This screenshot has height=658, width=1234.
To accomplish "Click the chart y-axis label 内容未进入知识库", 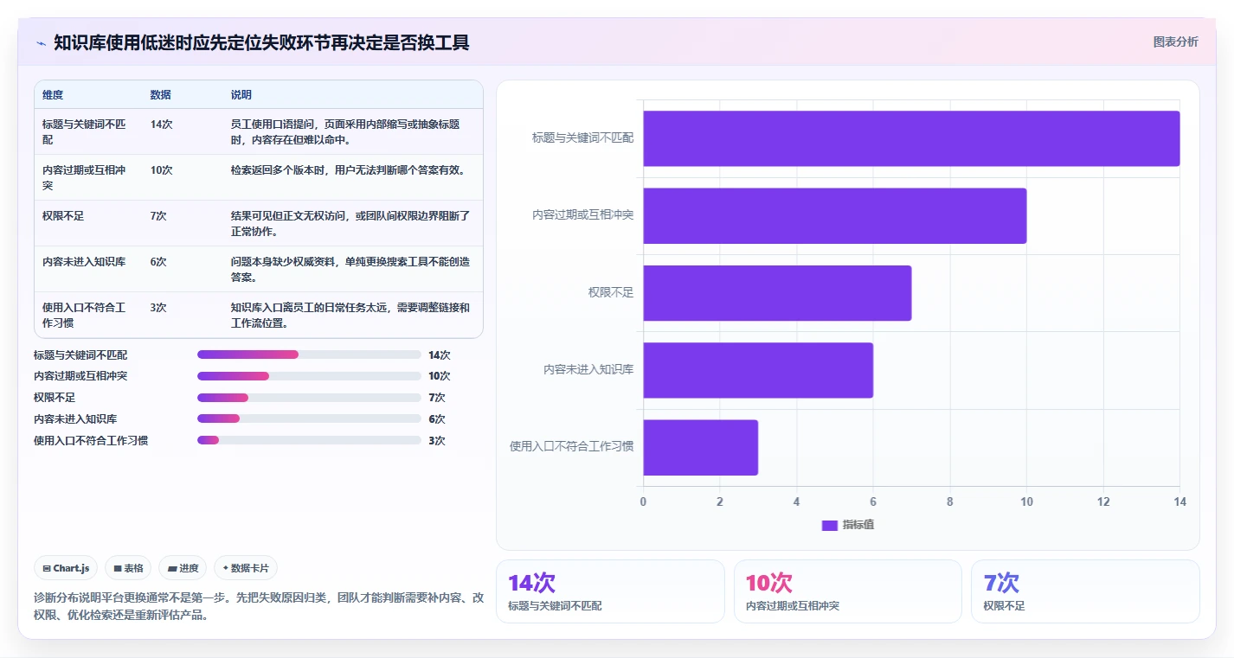I will pyautogui.click(x=588, y=369).
